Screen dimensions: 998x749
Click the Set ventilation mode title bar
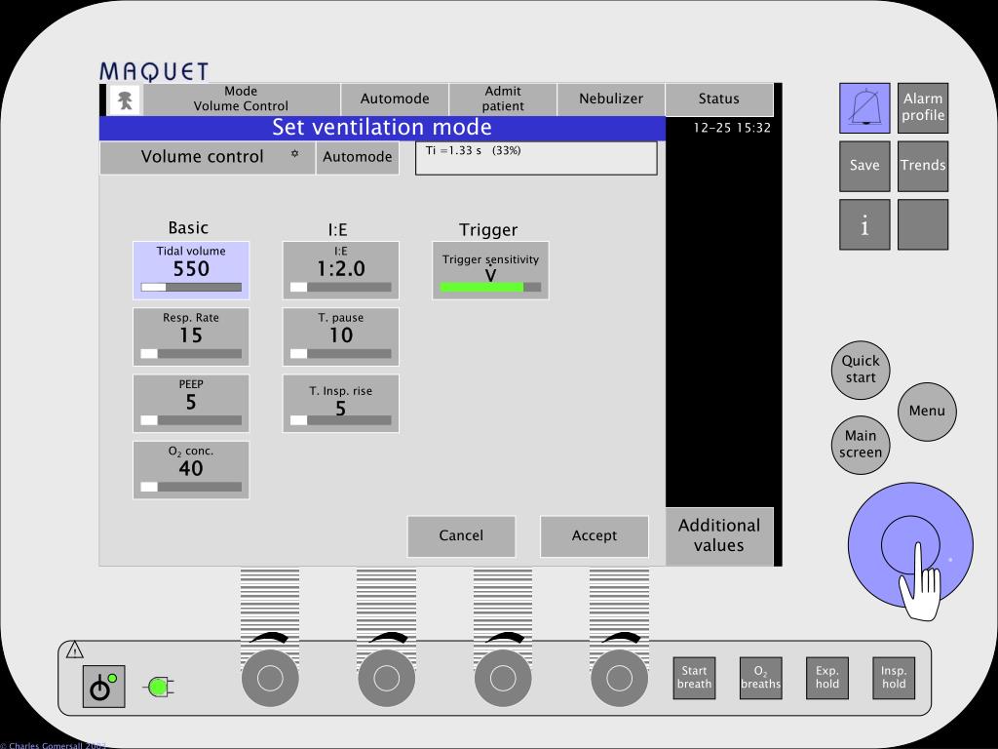point(382,128)
